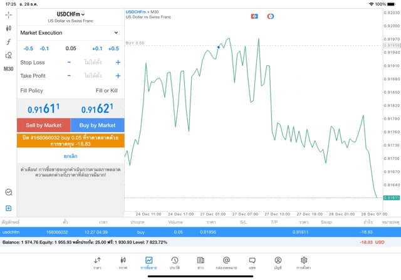This screenshot has width=401, height=280.
Task: Tap the buy price 0.91621 quote
Action: click(98, 109)
